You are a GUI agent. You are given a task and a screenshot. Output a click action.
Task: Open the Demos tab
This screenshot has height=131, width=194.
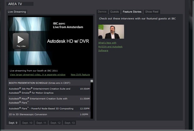102,12
